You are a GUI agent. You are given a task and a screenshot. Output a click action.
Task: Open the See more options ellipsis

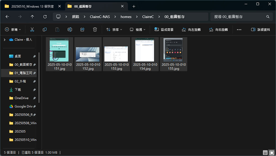(239, 30)
